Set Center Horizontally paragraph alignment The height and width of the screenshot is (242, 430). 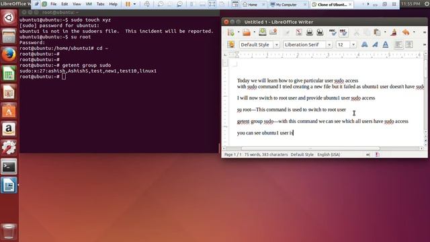(409, 44)
